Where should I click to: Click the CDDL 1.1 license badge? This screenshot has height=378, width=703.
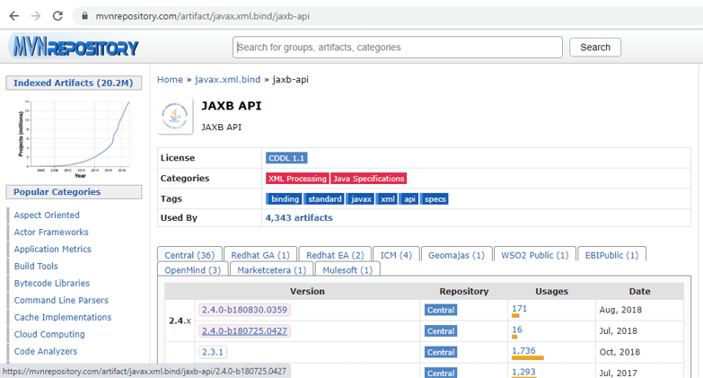tap(286, 158)
